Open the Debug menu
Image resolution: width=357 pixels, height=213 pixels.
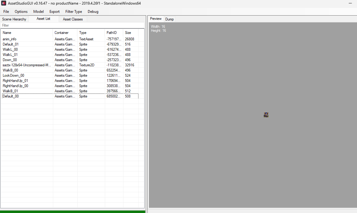point(93,12)
